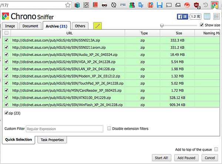
Task: Click the blue floppy disk save extension
Action: (x=159, y=5)
